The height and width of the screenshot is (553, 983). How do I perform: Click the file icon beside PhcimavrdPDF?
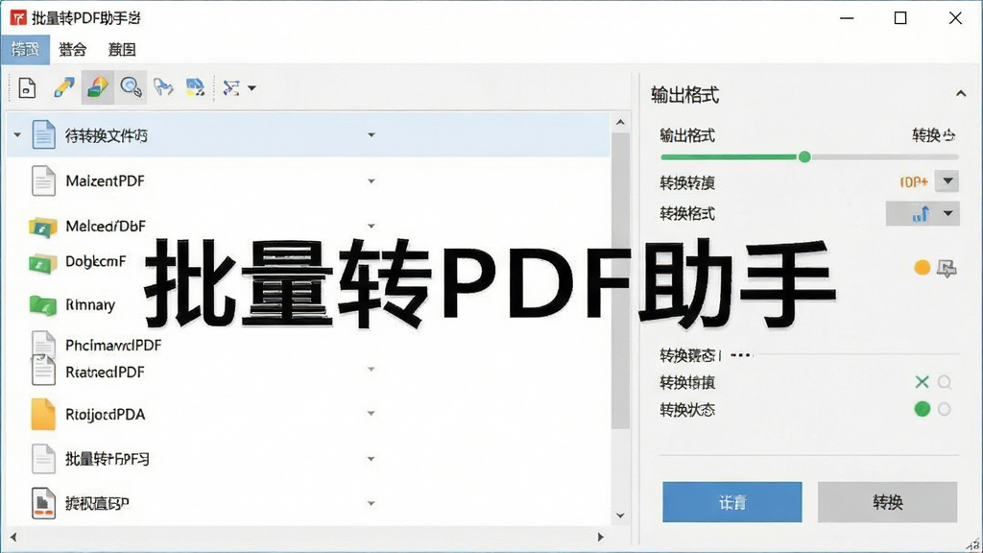coord(43,343)
